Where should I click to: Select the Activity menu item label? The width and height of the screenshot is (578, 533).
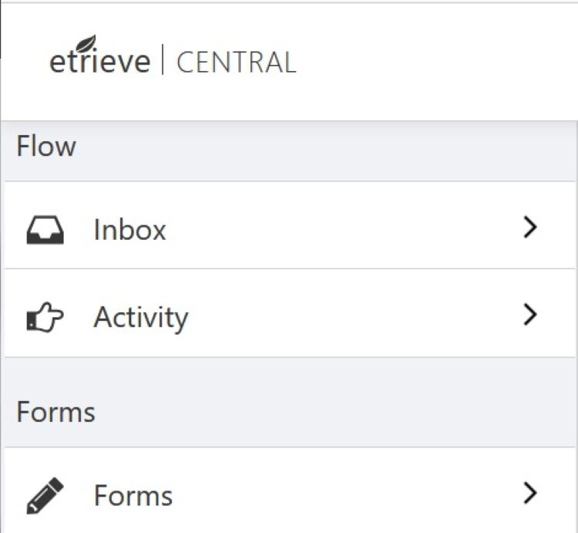(x=140, y=318)
